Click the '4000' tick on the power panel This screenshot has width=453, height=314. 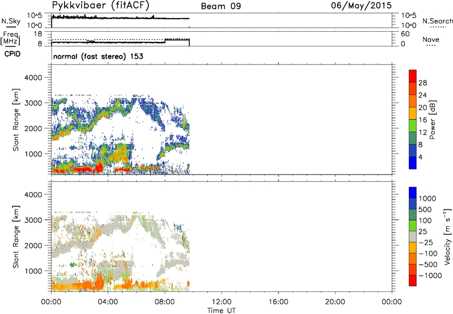(x=33, y=78)
